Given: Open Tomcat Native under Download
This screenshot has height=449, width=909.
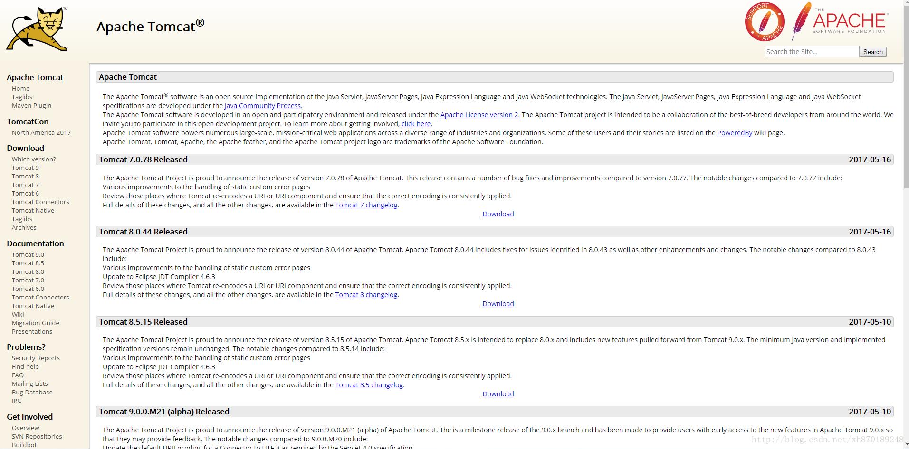Looking at the screenshot, I should 33,210.
